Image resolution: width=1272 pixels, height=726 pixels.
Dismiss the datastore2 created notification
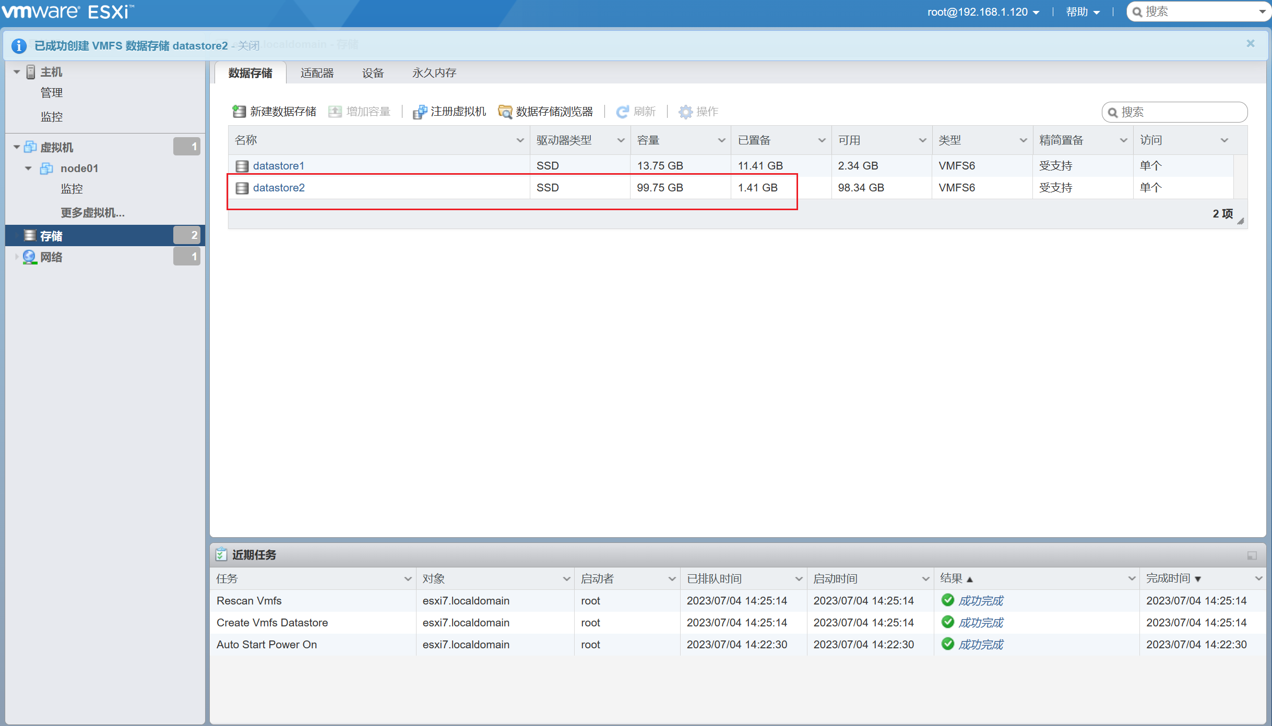(x=1251, y=44)
